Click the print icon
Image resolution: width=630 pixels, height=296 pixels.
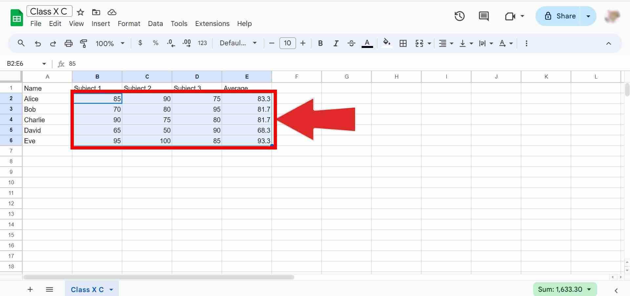click(x=68, y=43)
